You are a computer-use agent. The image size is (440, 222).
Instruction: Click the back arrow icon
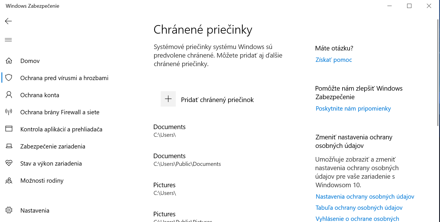(x=8, y=21)
